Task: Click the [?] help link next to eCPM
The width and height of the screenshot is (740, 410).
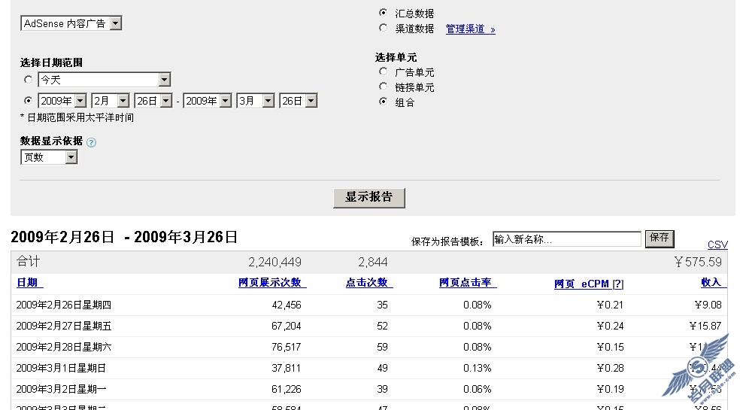Action: tap(617, 284)
